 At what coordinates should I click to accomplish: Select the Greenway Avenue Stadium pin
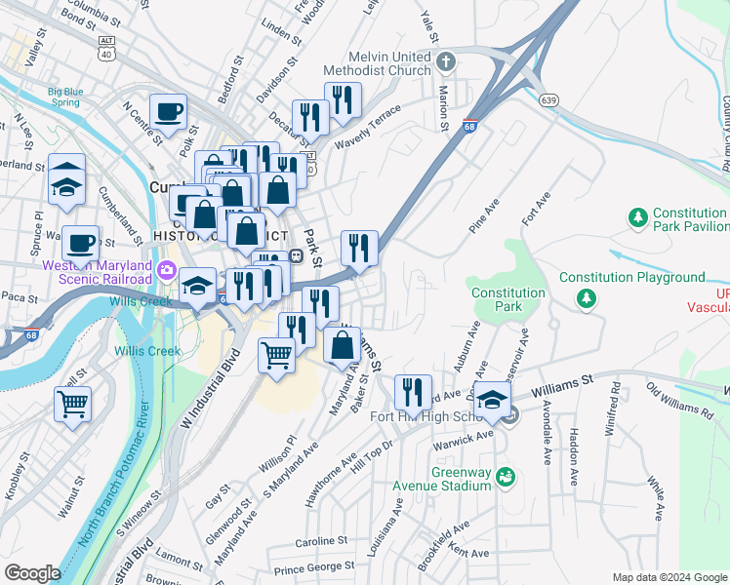coord(506,478)
